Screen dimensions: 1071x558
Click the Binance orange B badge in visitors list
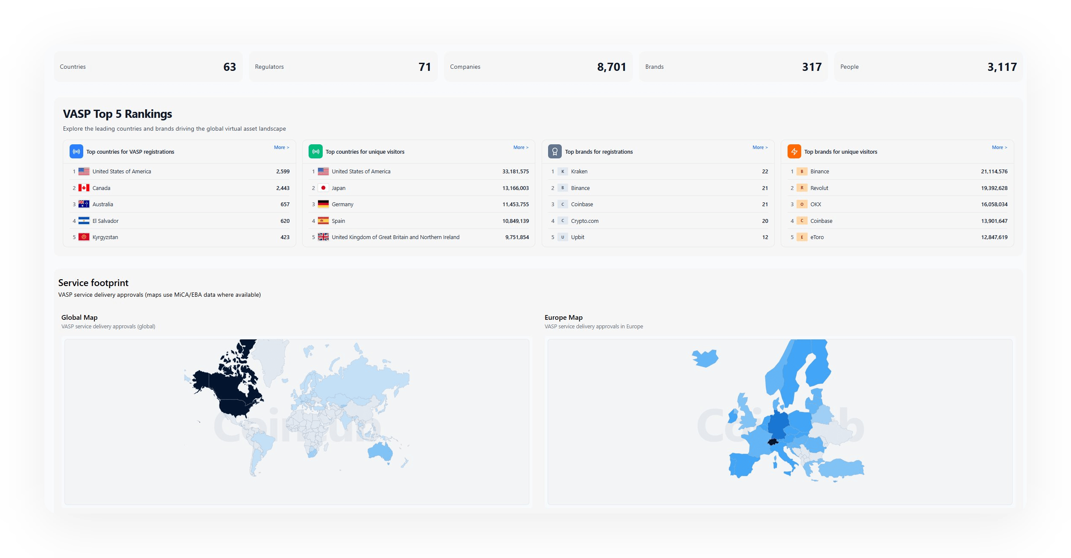click(802, 171)
